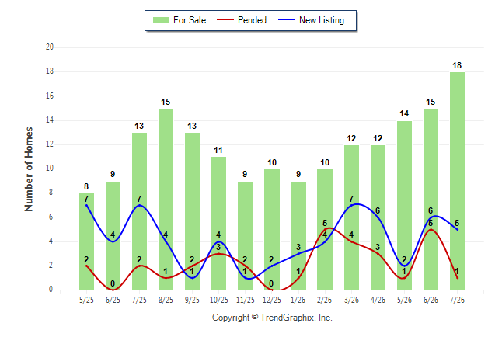Click the 12/25 x-axis date label
This screenshot has height=337, width=502.
272,300
